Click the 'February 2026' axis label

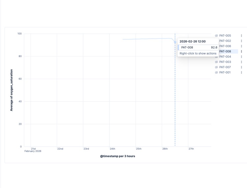point(33,151)
